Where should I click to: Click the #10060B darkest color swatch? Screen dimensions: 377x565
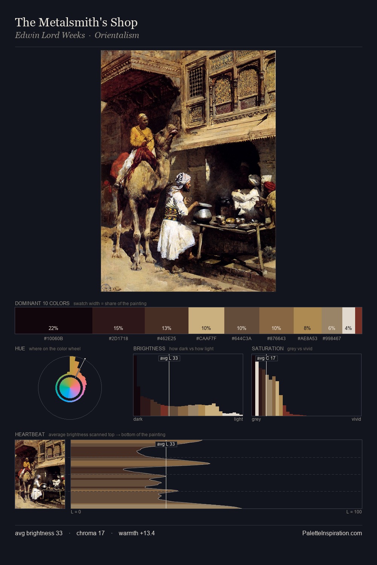(54, 321)
